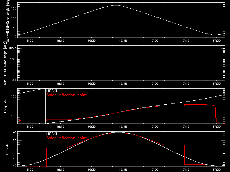Screen dimensions: 230x172
Task: Click the 0 tick label on Longitude axis
Action: pyautogui.click(x=16, y=106)
